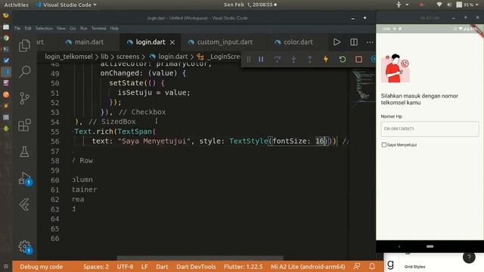
Task: Change file encoding via UTF-8
Action: pyautogui.click(x=125, y=267)
